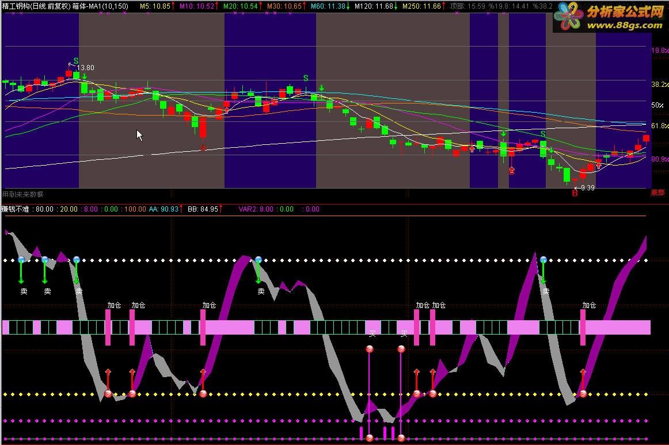
Task: Click red up arrow above rightmost 加仓 ball
Action: 583,379
